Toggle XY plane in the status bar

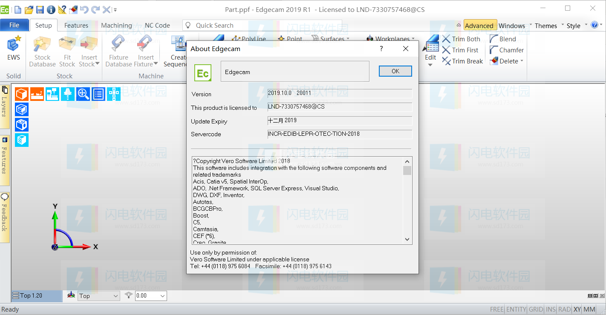tap(577, 309)
